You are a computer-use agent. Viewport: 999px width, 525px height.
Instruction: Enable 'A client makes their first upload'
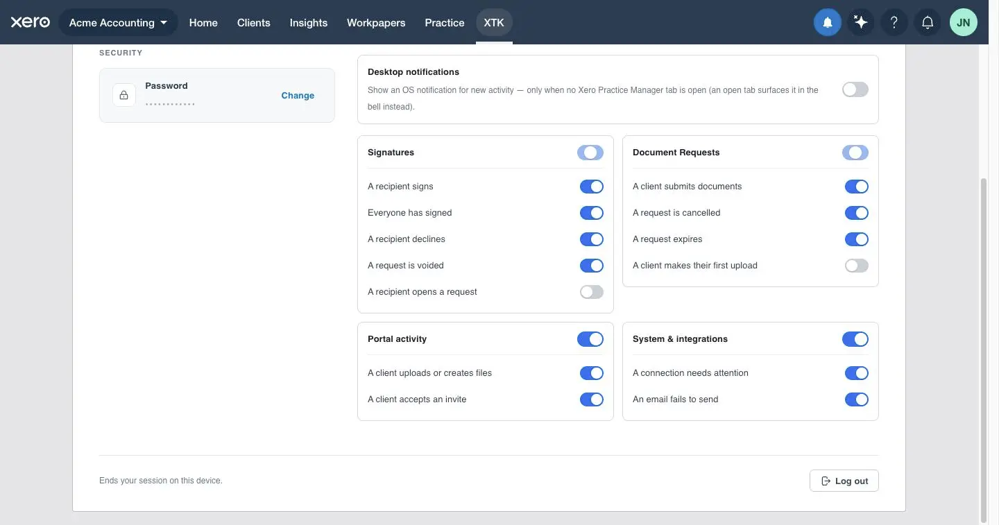tap(857, 266)
